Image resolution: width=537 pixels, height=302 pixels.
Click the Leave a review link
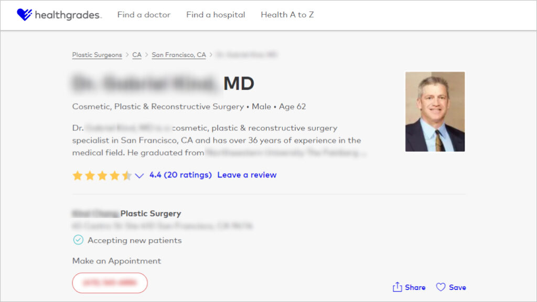(x=246, y=175)
